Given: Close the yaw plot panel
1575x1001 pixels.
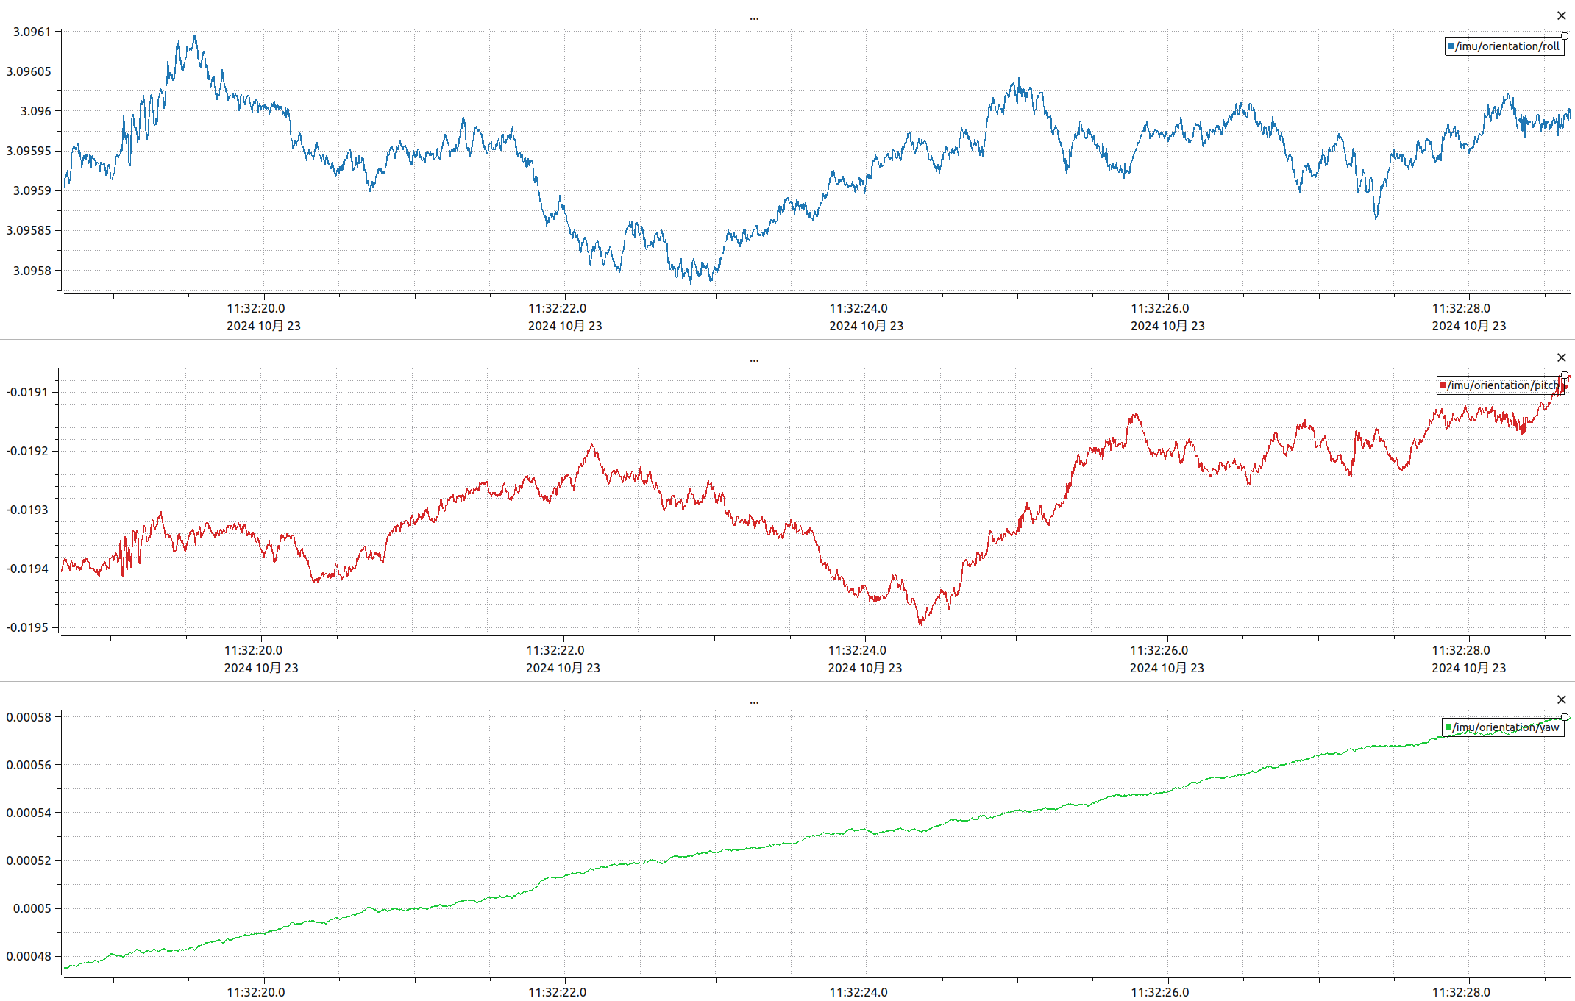Looking at the screenshot, I should click(x=1561, y=699).
